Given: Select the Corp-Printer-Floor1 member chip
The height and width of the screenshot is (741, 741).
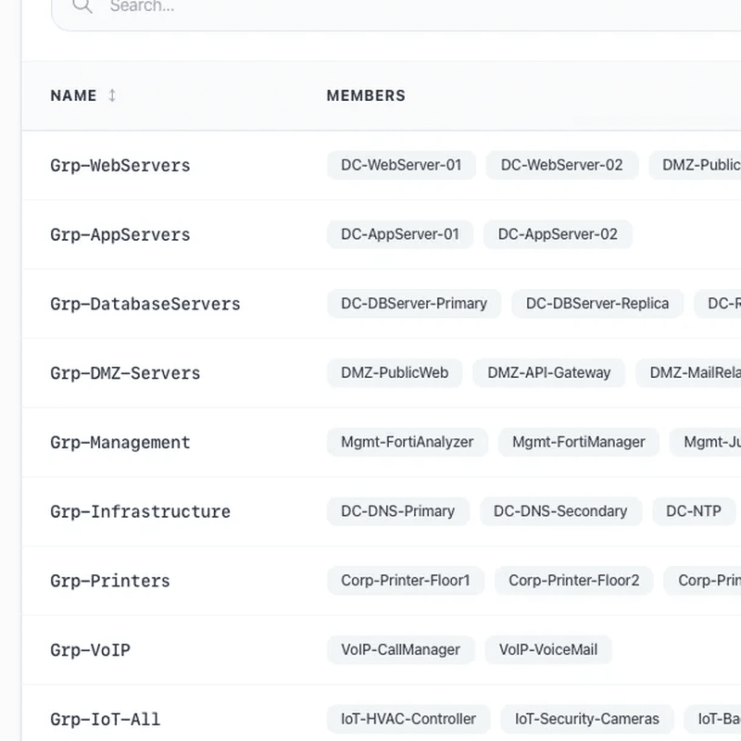Looking at the screenshot, I should (406, 581).
